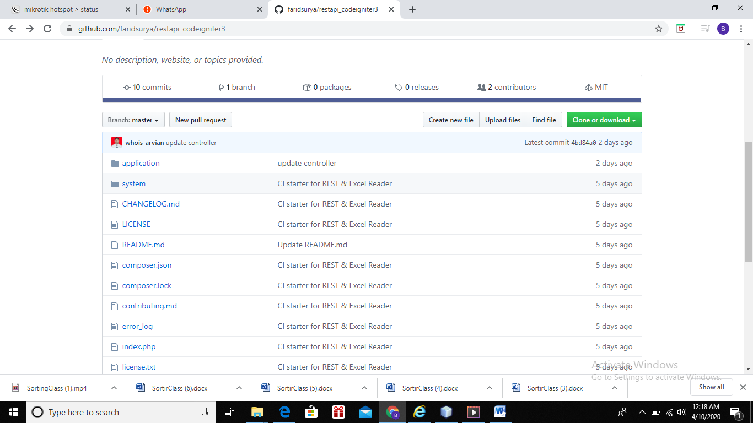
Task: Click the file icon beside README.md
Action: point(115,245)
